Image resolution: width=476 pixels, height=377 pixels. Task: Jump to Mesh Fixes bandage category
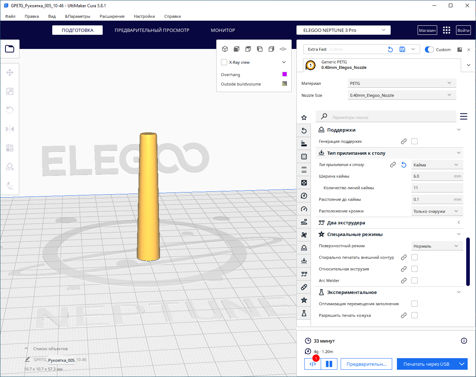tap(304, 287)
